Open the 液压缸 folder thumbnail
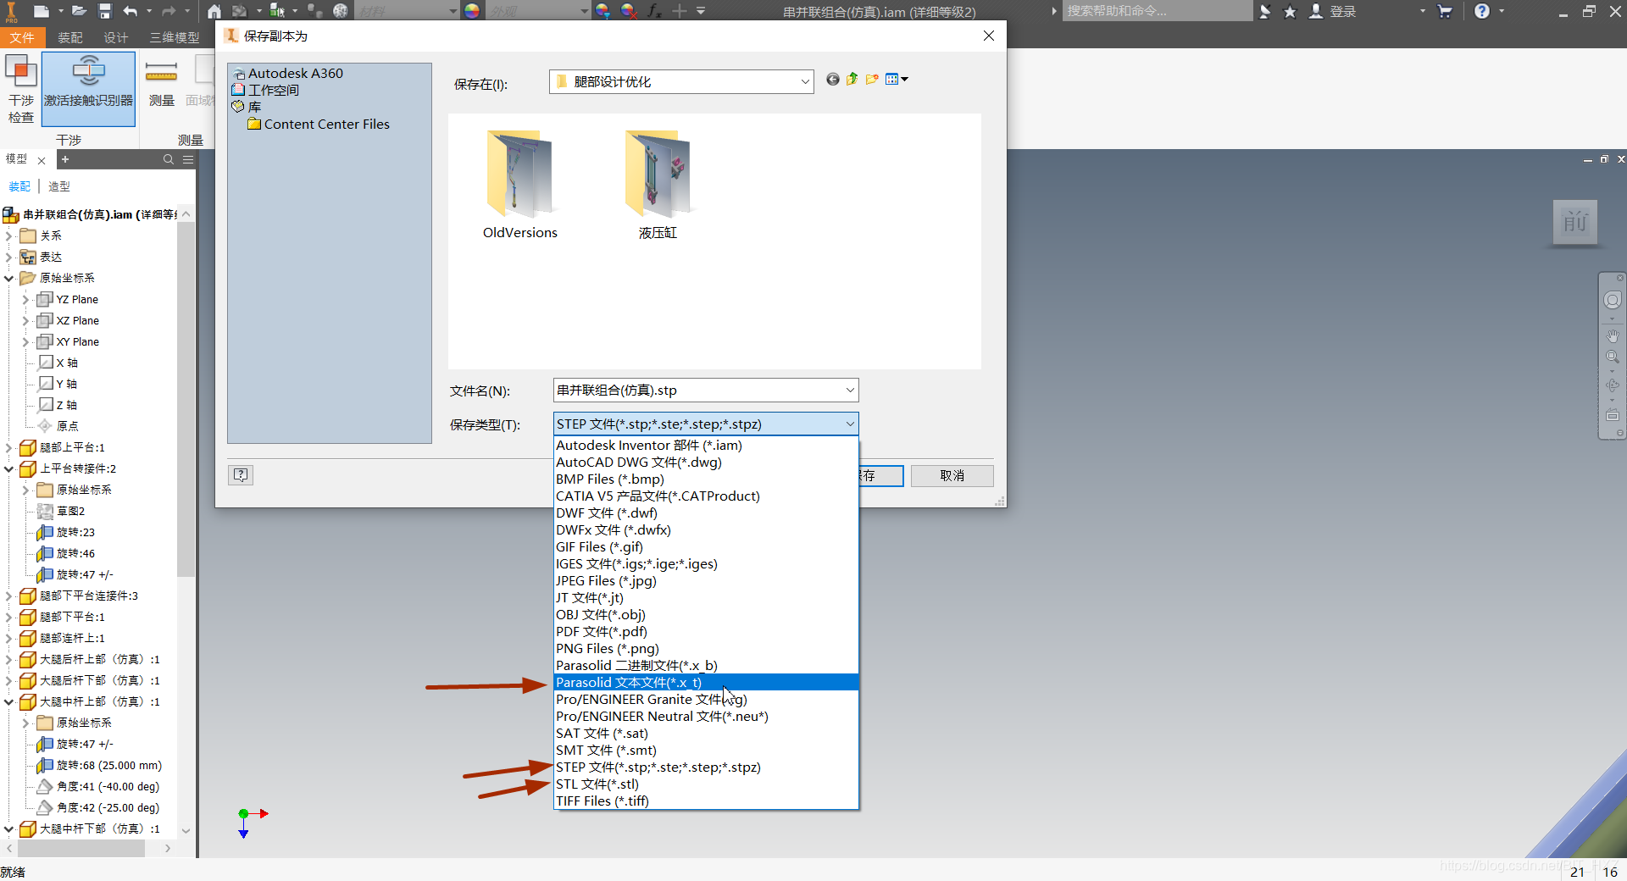Image resolution: width=1627 pixels, height=881 pixels. point(658,185)
